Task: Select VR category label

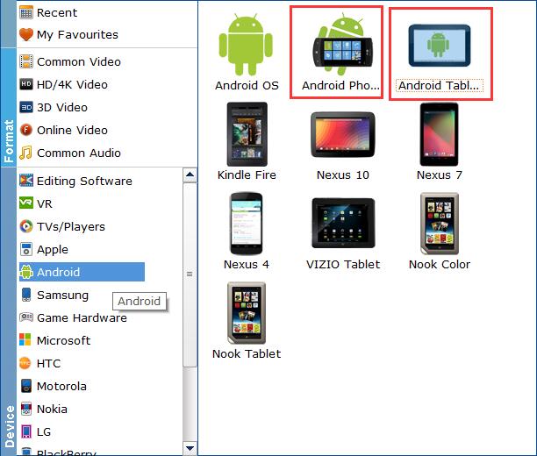Action: [45, 203]
